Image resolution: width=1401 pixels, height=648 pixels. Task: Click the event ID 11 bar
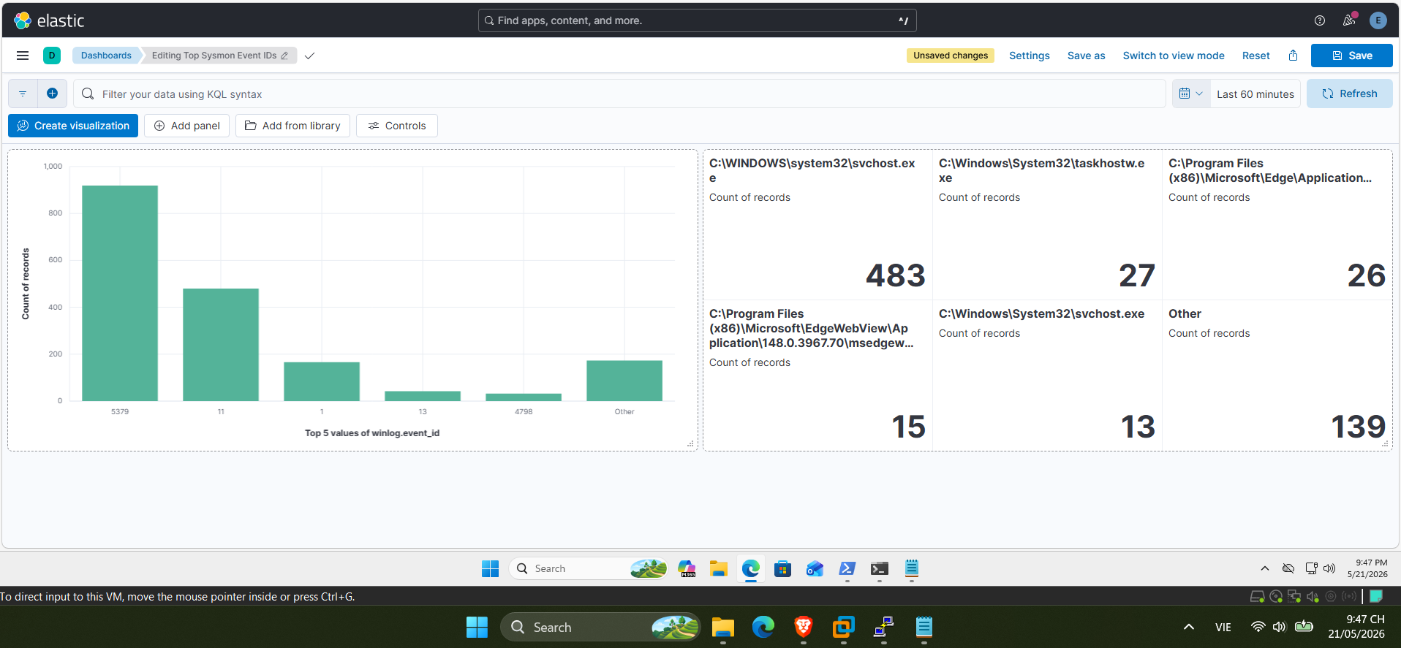221,345
